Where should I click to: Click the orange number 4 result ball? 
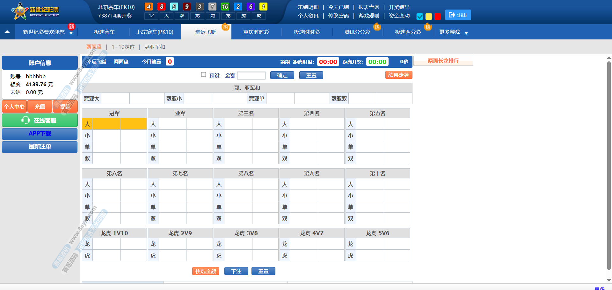click(149, 7)
